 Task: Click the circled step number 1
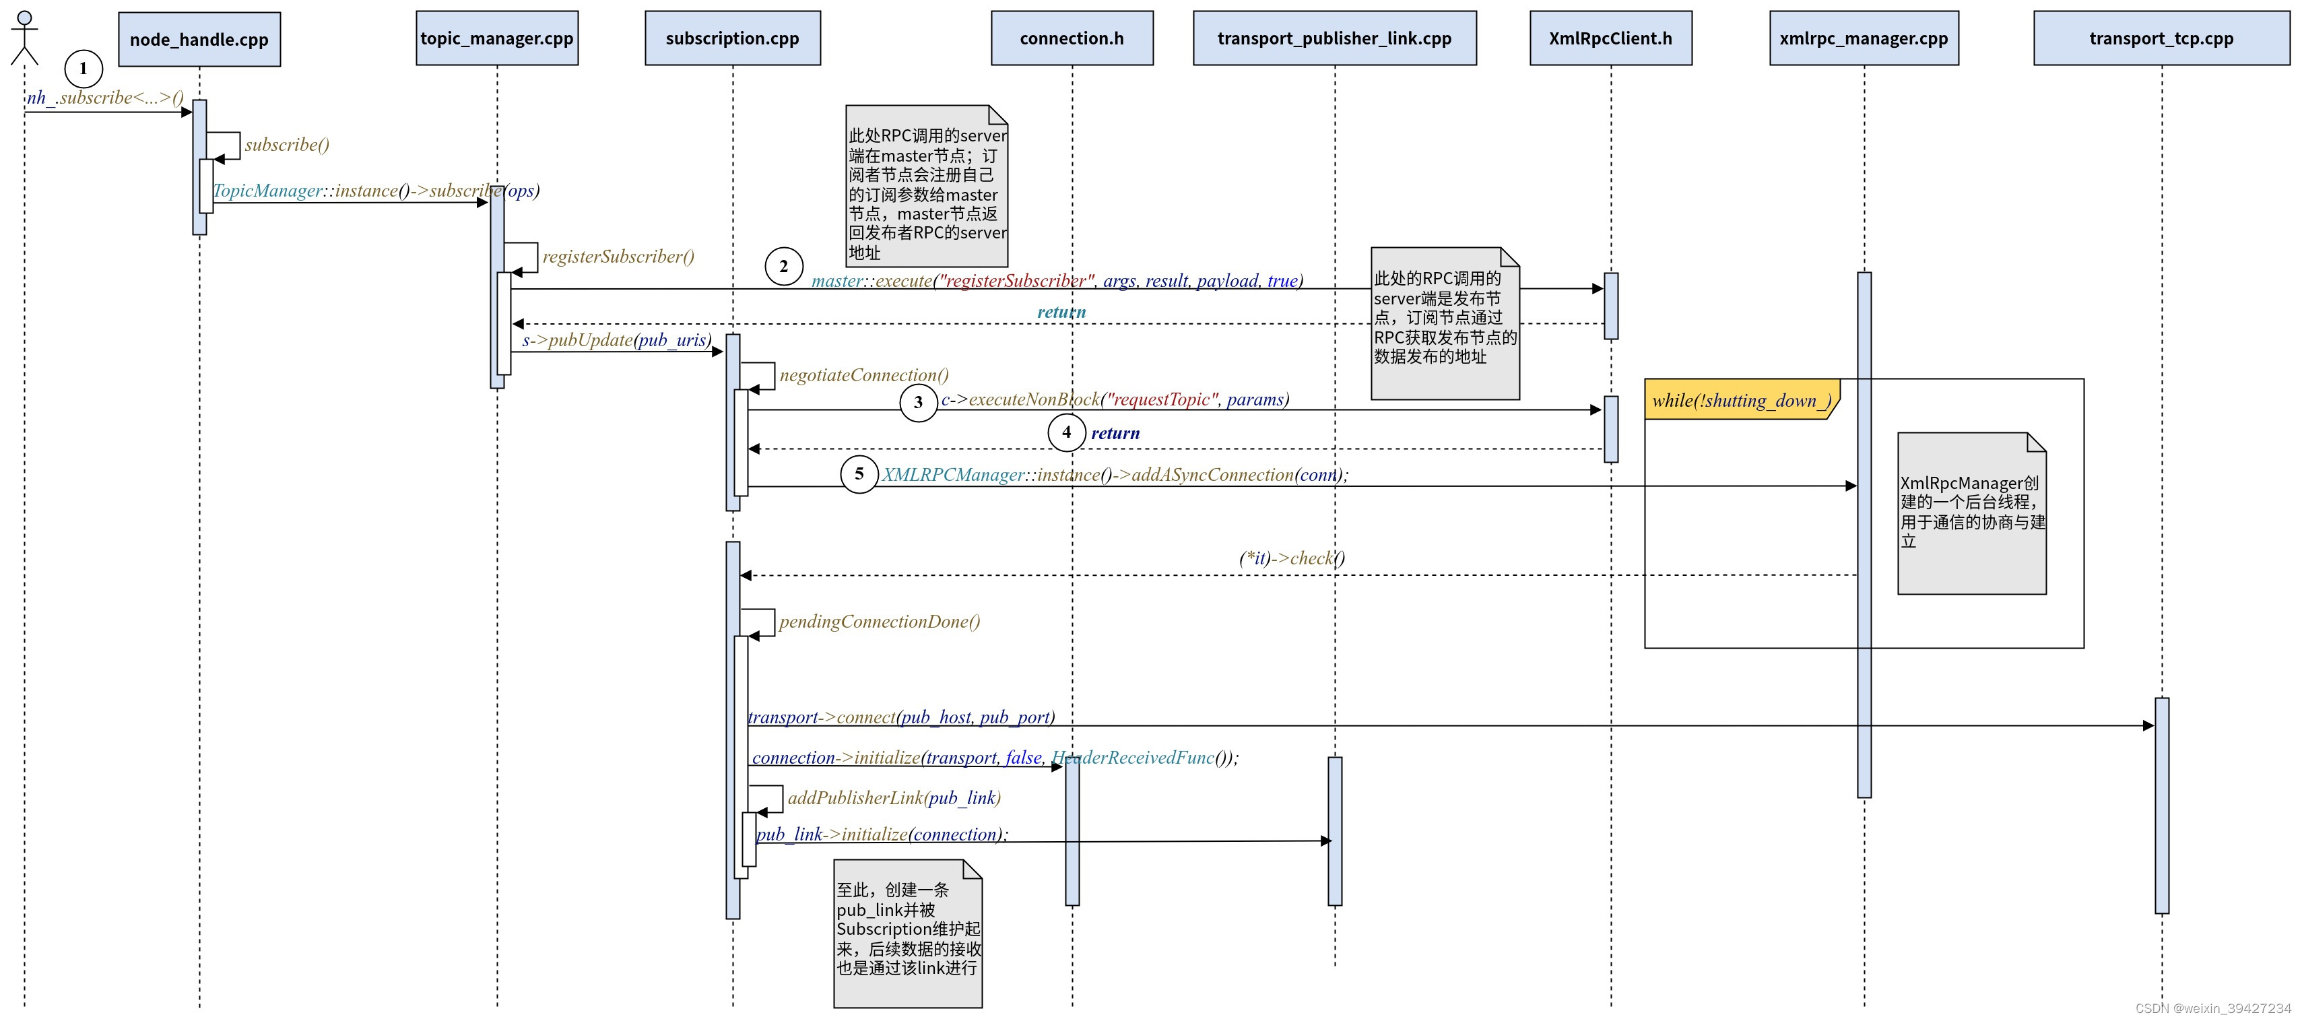[83, 68]
